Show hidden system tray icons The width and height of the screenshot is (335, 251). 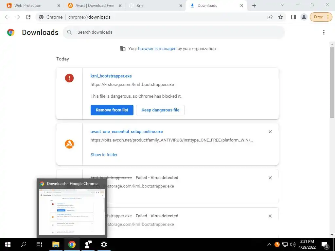coord(269,244)
